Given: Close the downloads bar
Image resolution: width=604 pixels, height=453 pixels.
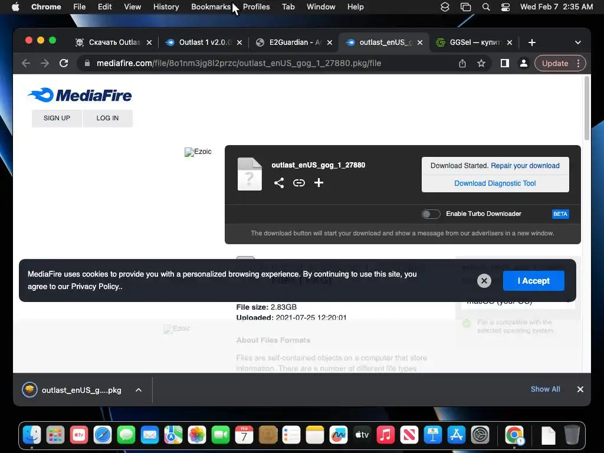Looking at the screenshot, I should [x=580, y=389].
